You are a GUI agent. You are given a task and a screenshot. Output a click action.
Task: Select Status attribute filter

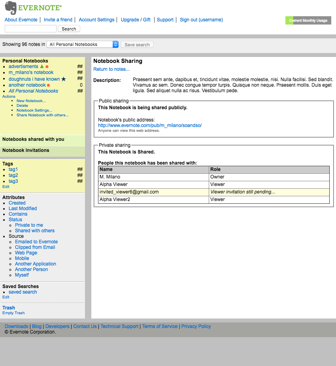click(15, 220)
